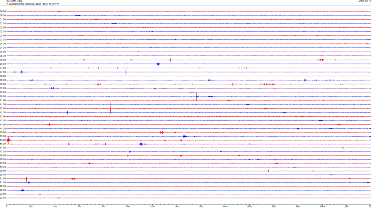
Task: Click the red burst near 26m on 06:00 trace
Action: click(x=321, y=60)
